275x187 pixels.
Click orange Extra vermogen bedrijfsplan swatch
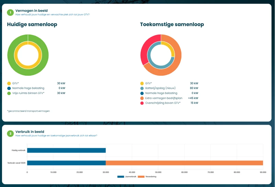[x=142, y=98]
